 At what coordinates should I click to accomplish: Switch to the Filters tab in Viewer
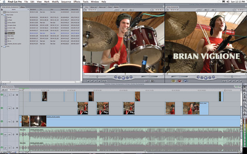[x=110, y=7]
